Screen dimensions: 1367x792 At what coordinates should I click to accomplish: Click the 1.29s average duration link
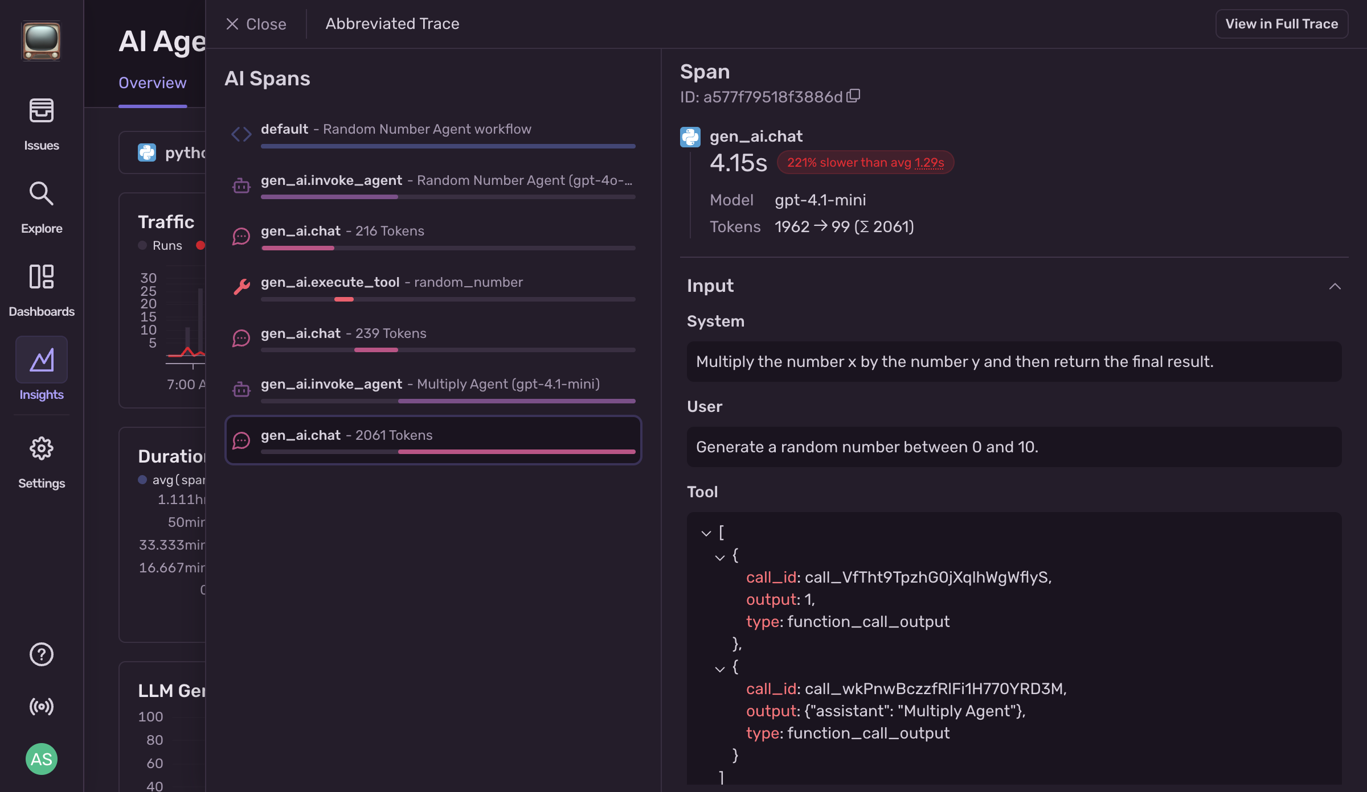point(929,163)
